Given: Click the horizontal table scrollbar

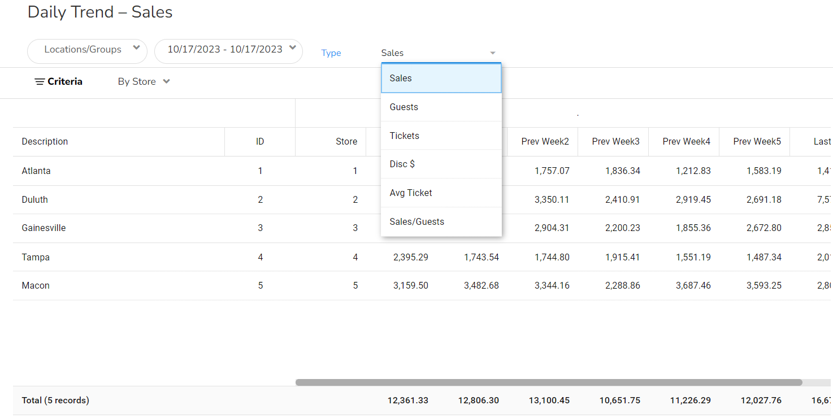Looking at the screenshot, I should tap(548, 382).
